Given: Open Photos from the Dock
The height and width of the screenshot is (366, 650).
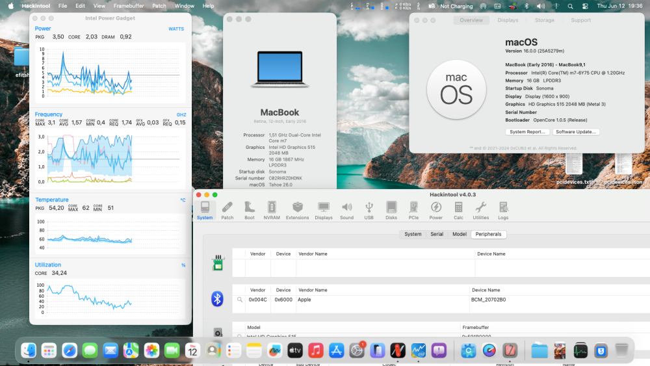Looking at the screenshot, I should point(151,350).
